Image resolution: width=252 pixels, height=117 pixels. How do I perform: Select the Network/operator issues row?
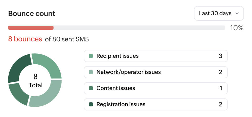(x=156, y=72)
